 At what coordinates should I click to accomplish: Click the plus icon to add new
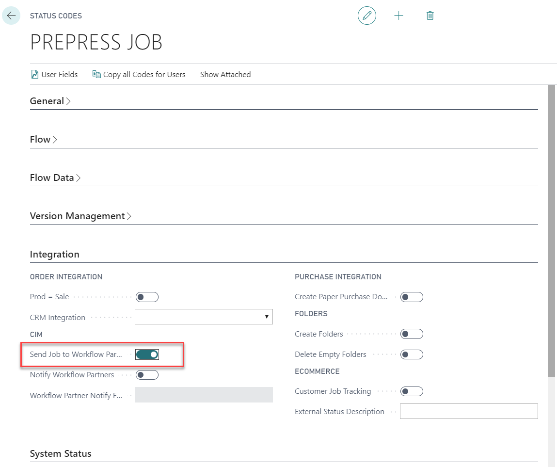(x=398, y=16)
